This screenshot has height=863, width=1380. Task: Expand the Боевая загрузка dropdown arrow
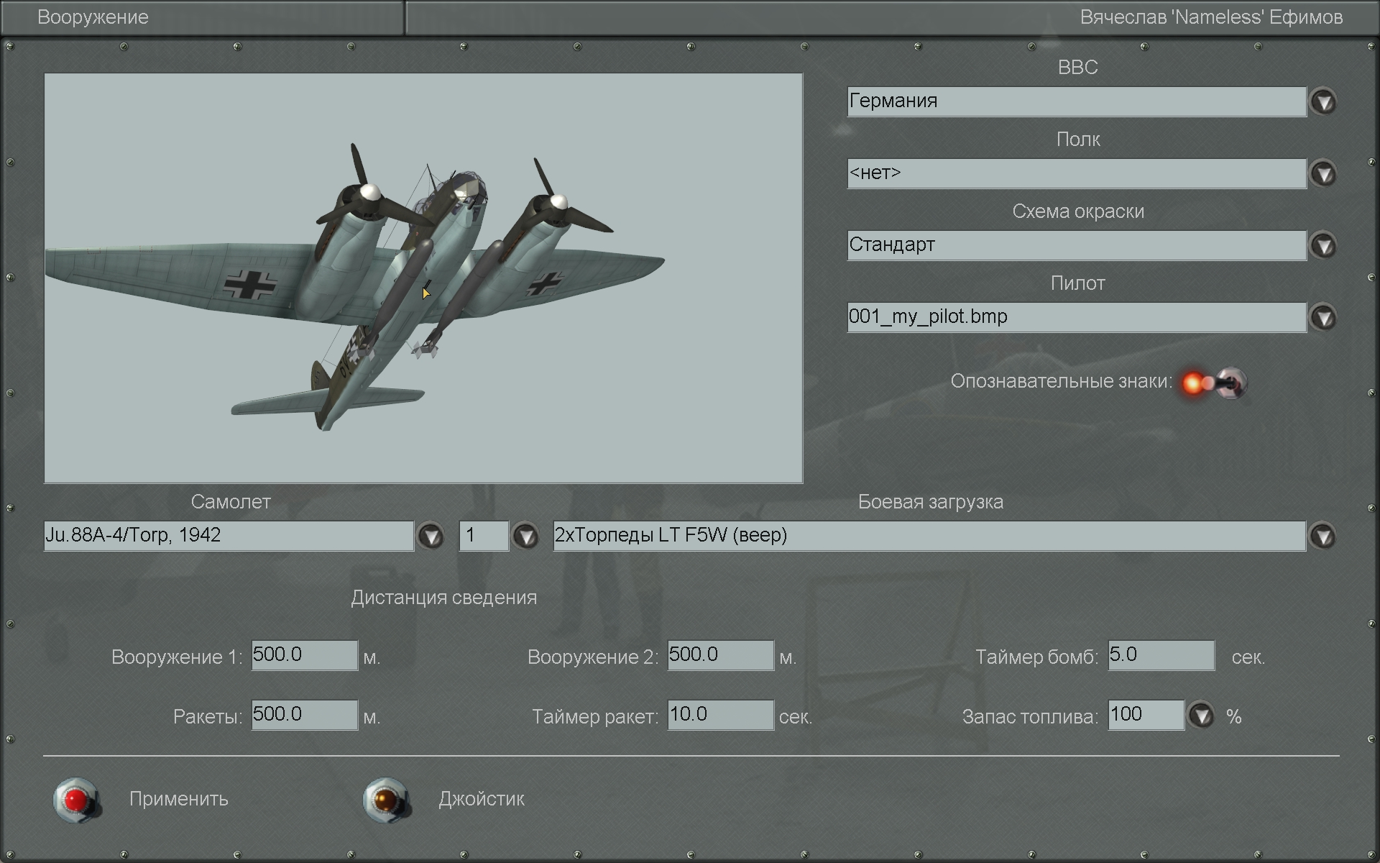point(1323,536)
